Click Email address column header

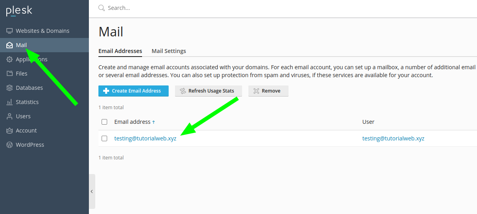point(132,122)
